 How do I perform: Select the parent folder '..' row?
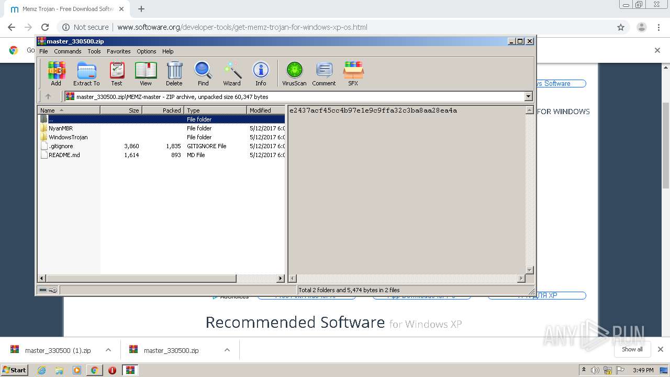[162, 119]
